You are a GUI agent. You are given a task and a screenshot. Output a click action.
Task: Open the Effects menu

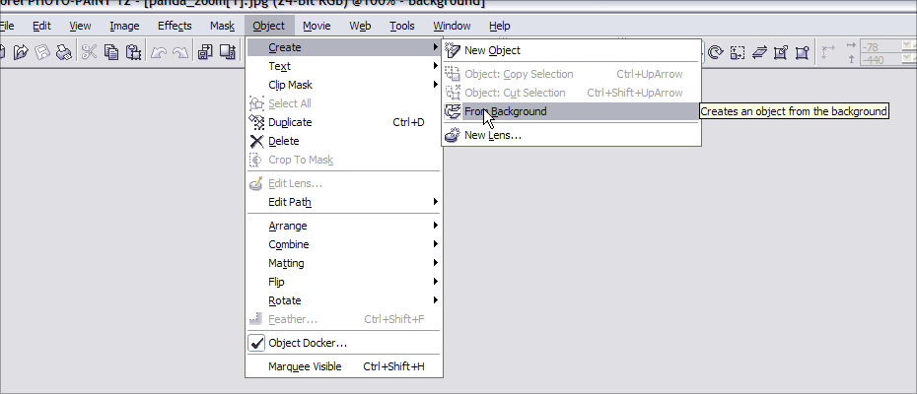click(175, 26)
